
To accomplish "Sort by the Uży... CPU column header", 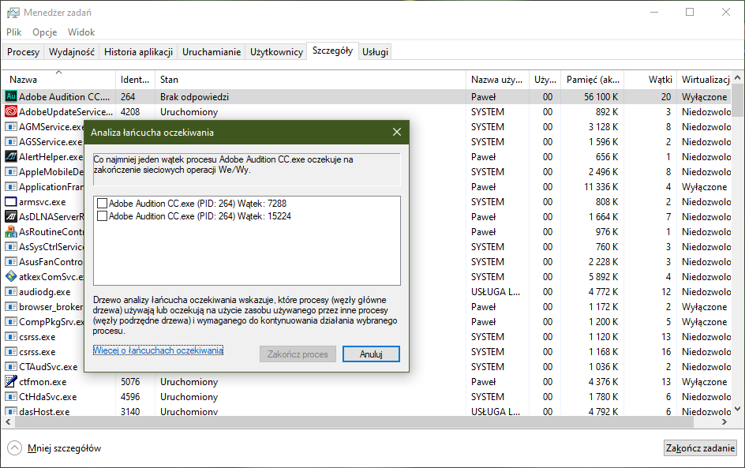I will [545, 80].
